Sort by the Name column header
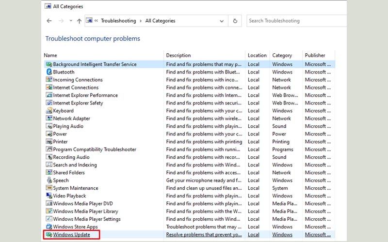This screenshot has height=242, width=388. click(50, 55)
